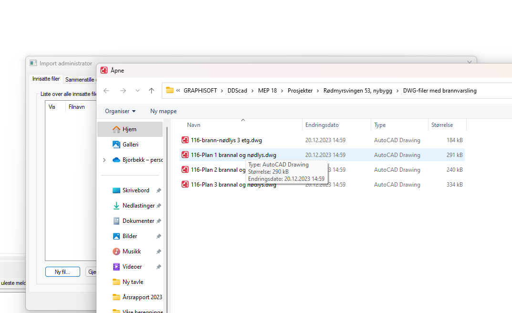Sort files by Endringsdato column
The width and height of the screenshot is (512, 313).
pos(322,125)
